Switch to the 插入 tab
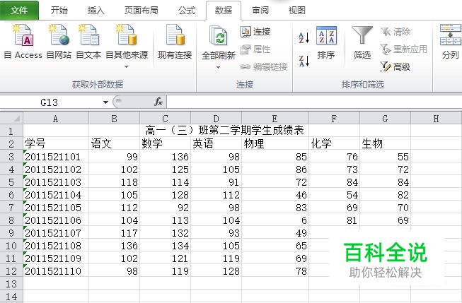The height and width of the screenshot is (303, 462). (96, 11)
